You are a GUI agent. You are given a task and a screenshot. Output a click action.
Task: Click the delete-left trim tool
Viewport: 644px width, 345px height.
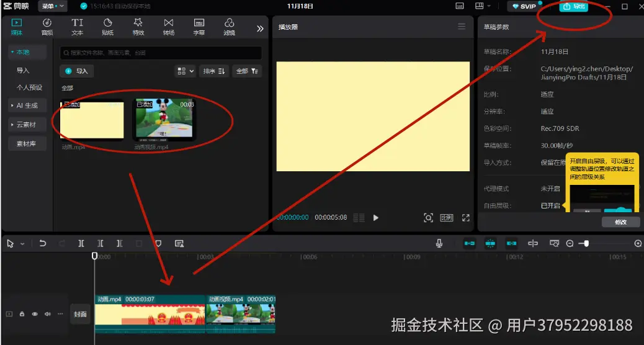pos(101,244)
